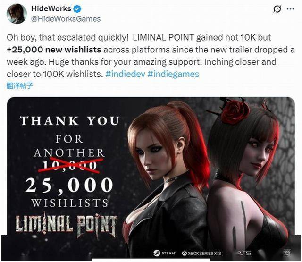Click the Steam logo in image
302x262 pixels.
[165, 253]
